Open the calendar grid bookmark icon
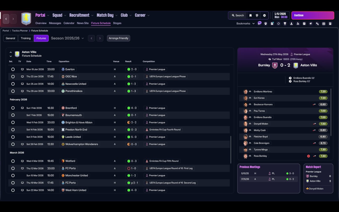The image size is (339, 212). coord(324,24)
